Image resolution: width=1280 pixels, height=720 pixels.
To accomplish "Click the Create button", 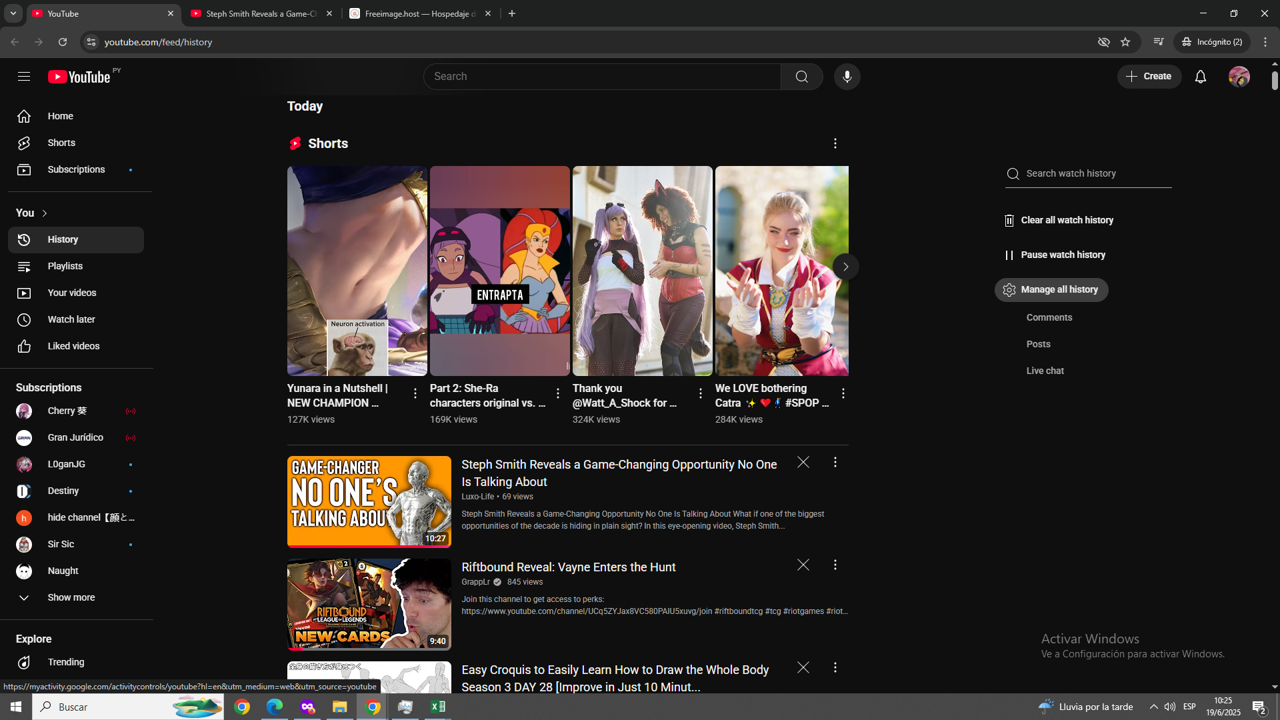I will coord(1149,77).
